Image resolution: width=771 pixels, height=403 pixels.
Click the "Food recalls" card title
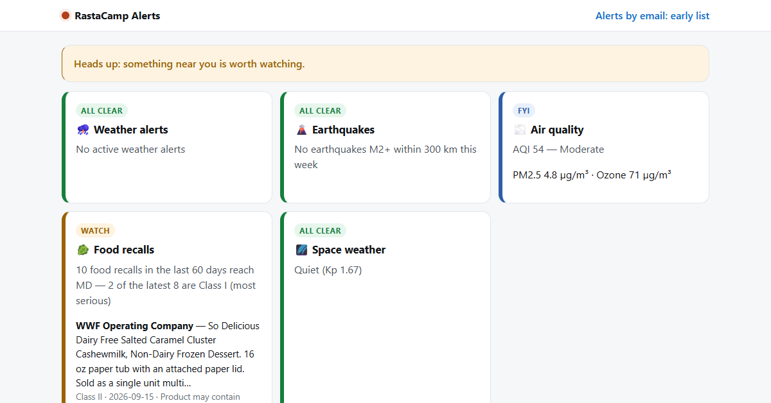point(124,250)
